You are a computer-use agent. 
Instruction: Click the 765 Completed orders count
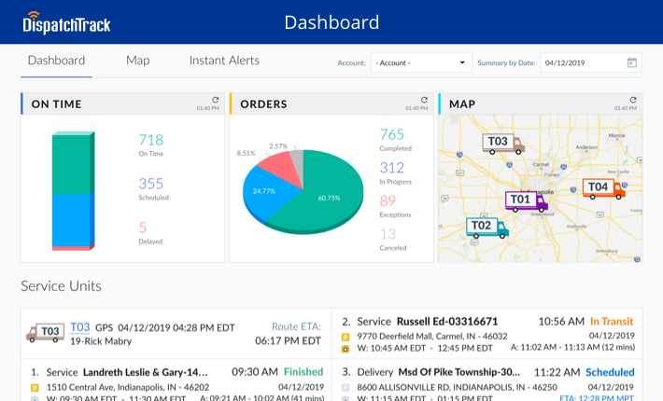tap(392, 135)
